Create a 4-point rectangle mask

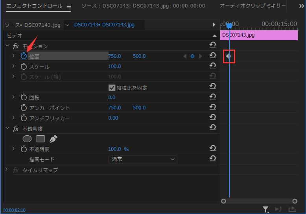(40, 138)
